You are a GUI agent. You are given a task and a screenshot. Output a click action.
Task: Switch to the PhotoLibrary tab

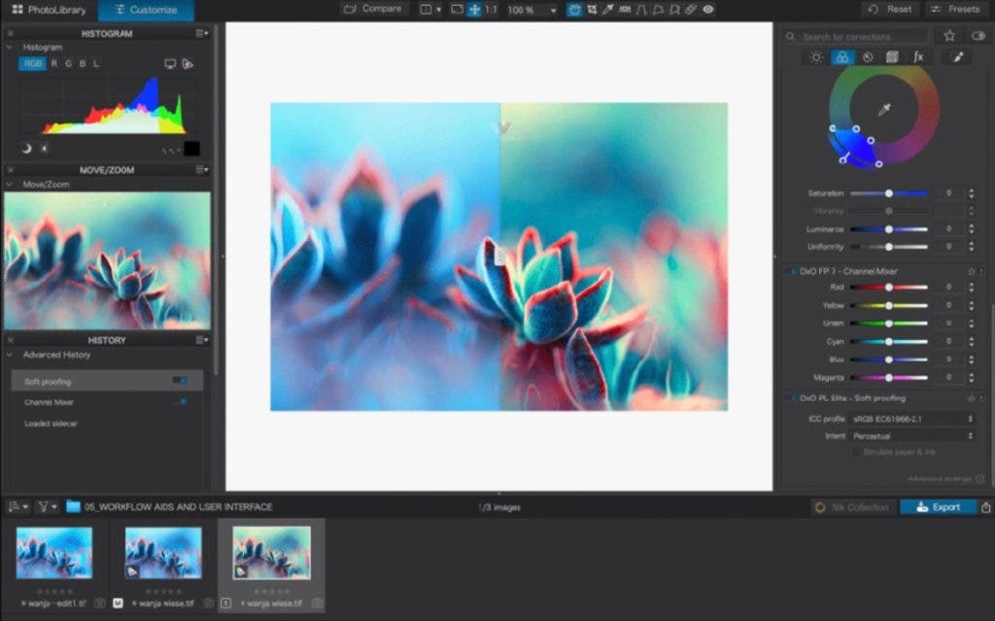click(49, 10)
